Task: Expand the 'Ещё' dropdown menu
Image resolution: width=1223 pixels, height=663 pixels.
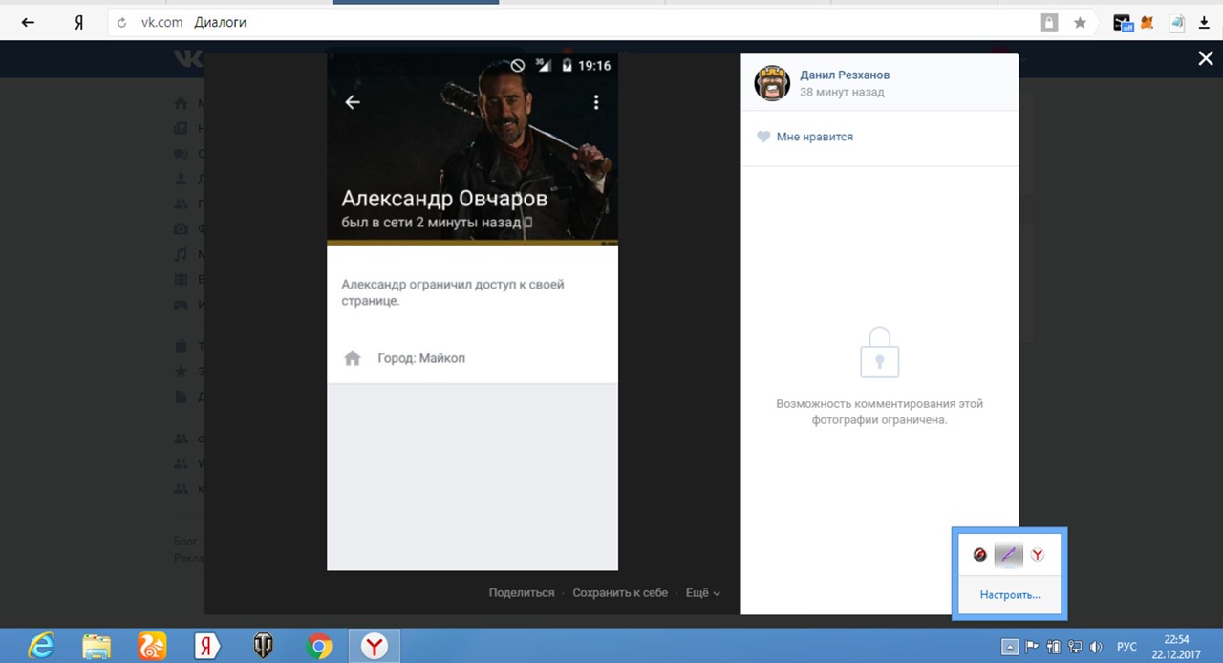Action: [702, 593]
